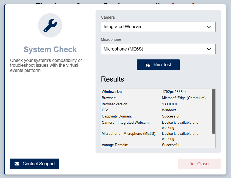231x178 pixels.
Task: Dismiss the dialog using Close text
Action: [x=203, y=164]
